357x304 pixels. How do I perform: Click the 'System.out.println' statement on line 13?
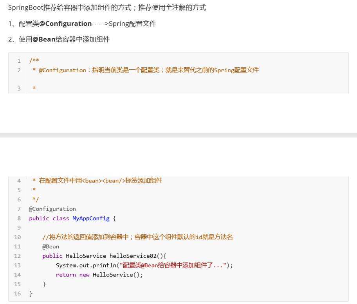[144, 265]
